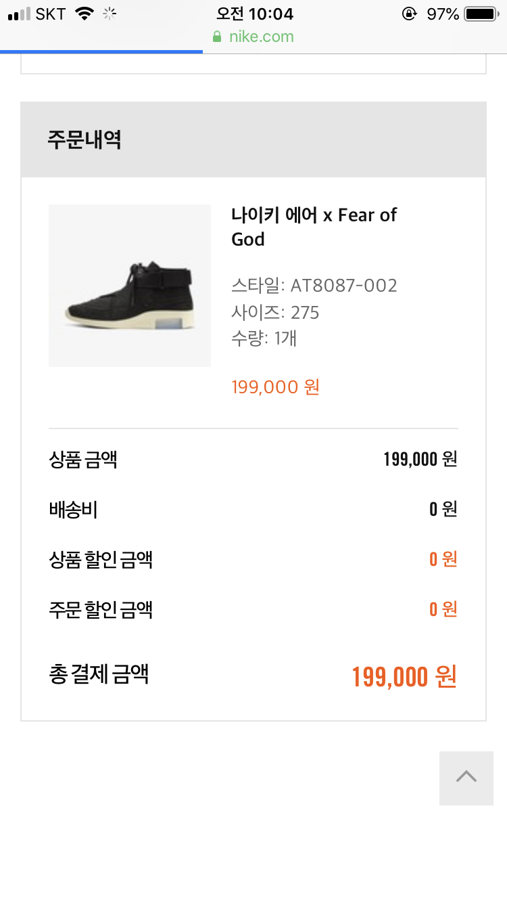This screenshot has height=903, width=507.
Task: Tap the 주문내역 section header
Action: tap(84, 140)
